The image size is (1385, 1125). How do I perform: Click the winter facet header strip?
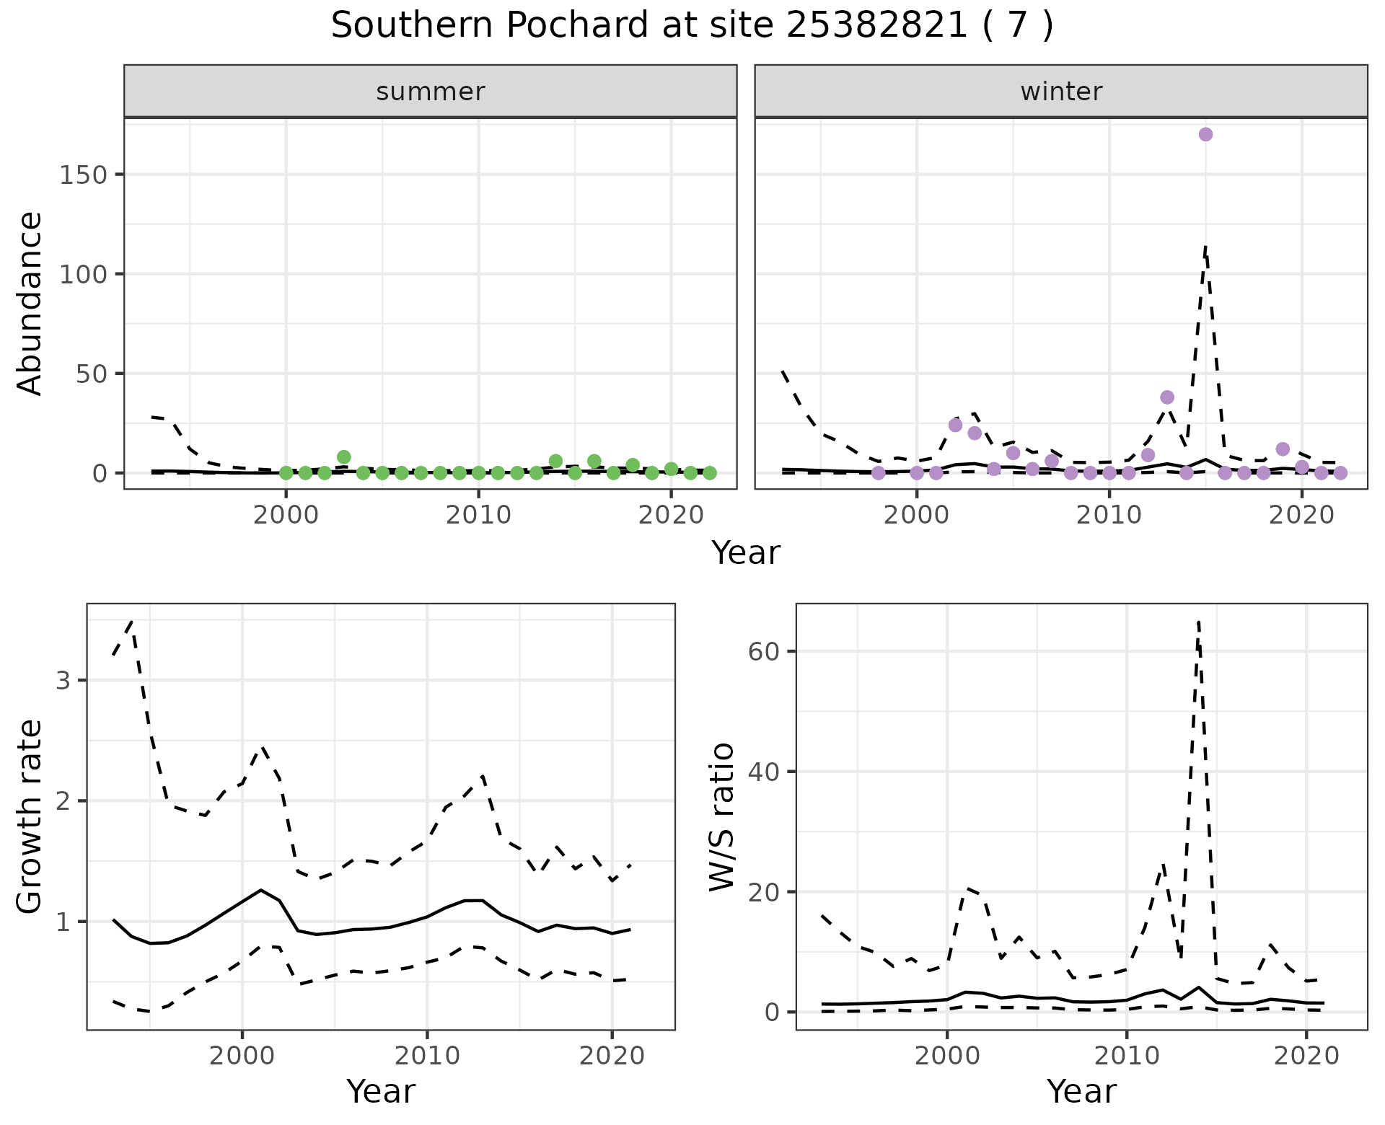point(1060,92)
